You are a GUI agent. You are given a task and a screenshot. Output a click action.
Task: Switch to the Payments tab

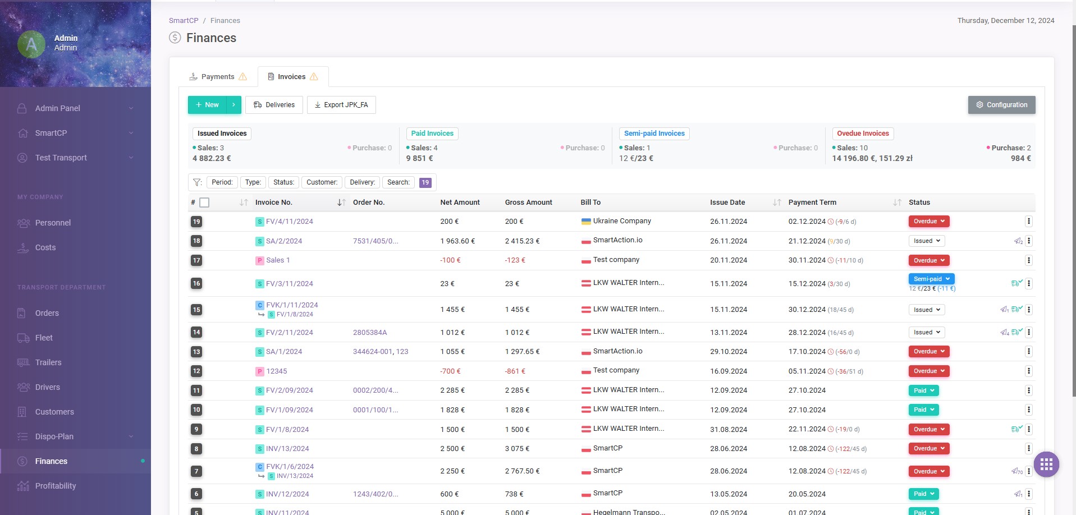[x=218, y=77]
